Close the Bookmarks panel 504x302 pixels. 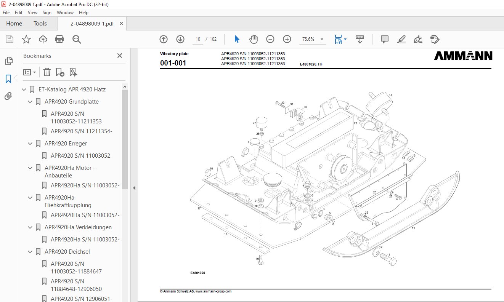tap(120, 56)
